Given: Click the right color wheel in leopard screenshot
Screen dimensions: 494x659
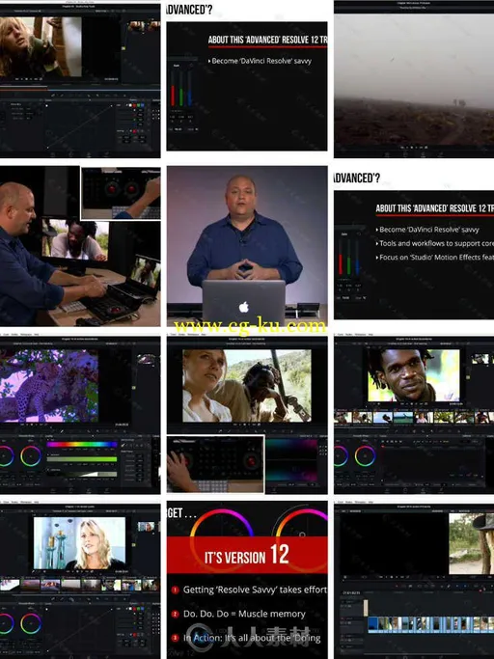Looking at the screenshot, I should [31, 456].
